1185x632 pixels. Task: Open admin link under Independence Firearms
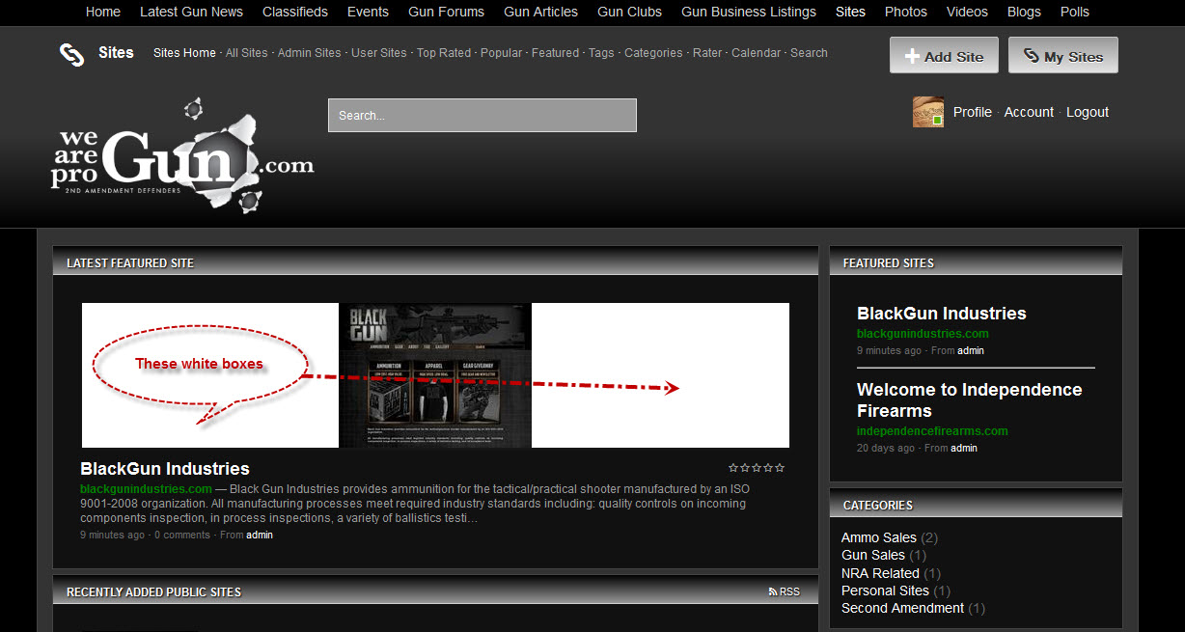964,448
